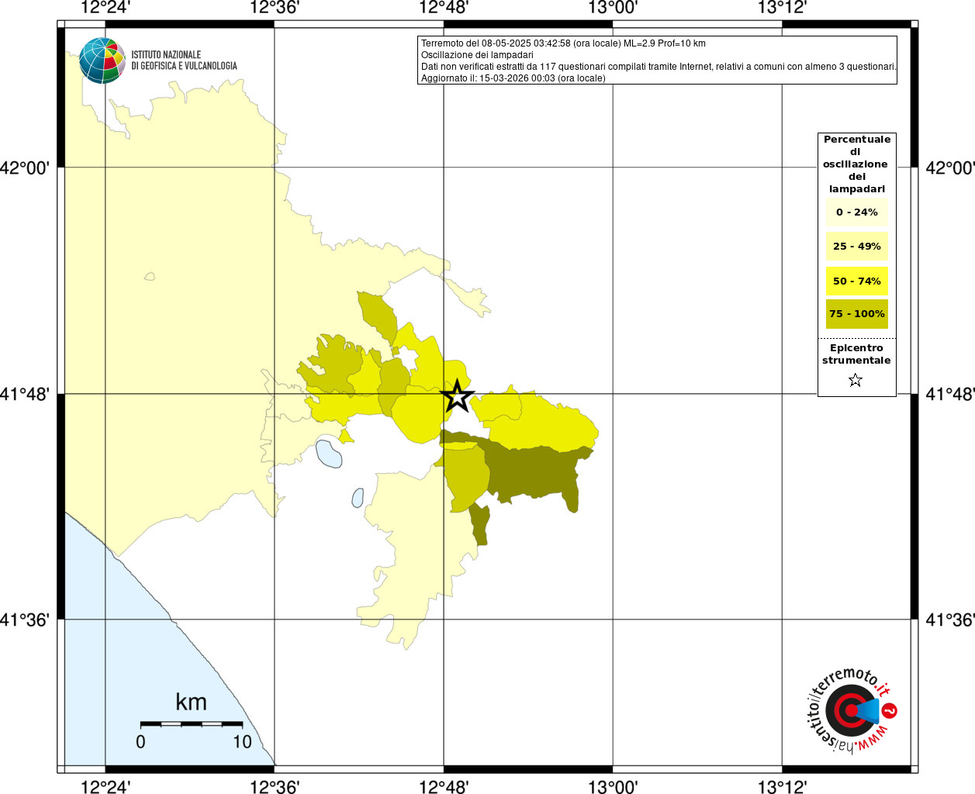The image size is (975, 794).
Task: Click the 'Epicentro strumentale' legend label
Action: point(856,354)
